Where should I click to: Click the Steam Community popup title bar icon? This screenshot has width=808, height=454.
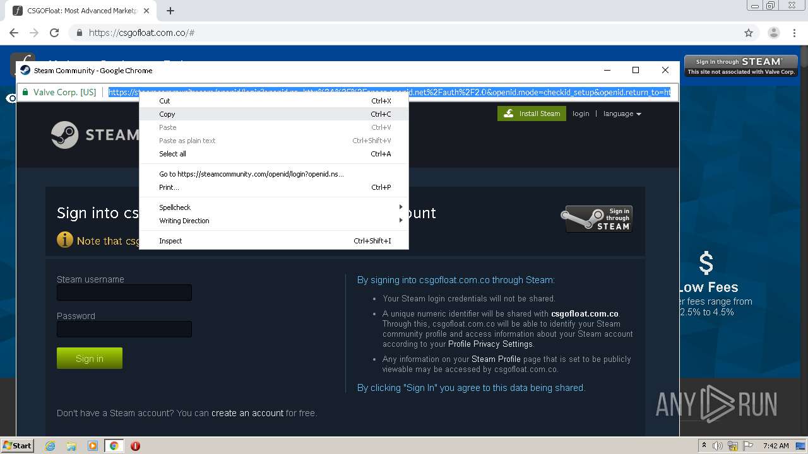(25, 70)
